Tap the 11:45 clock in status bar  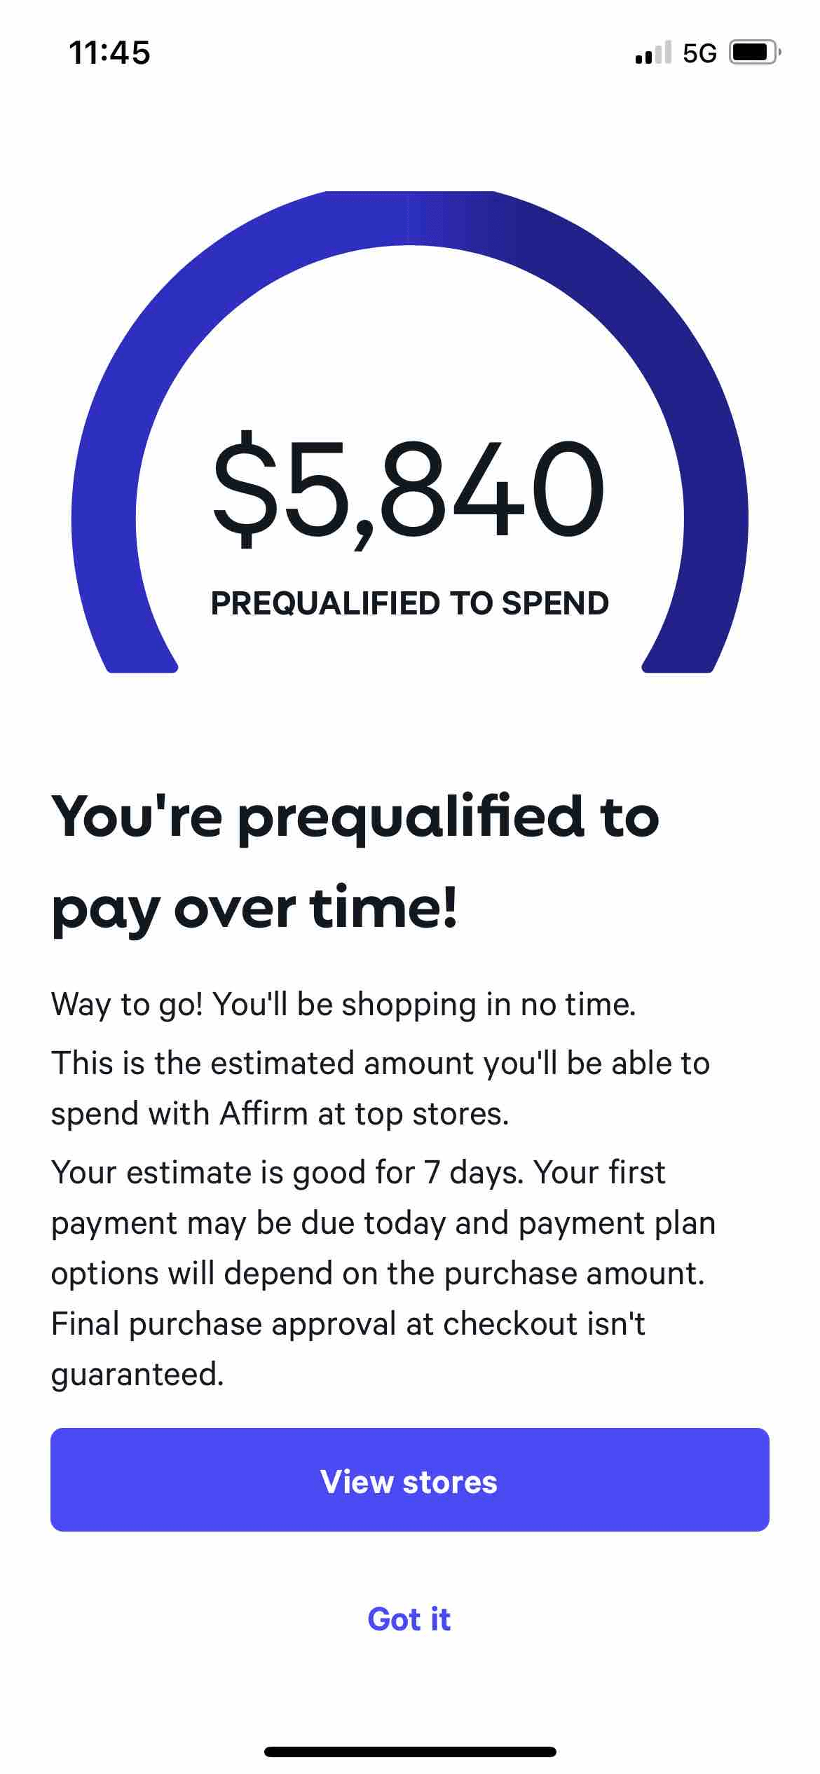110,53
